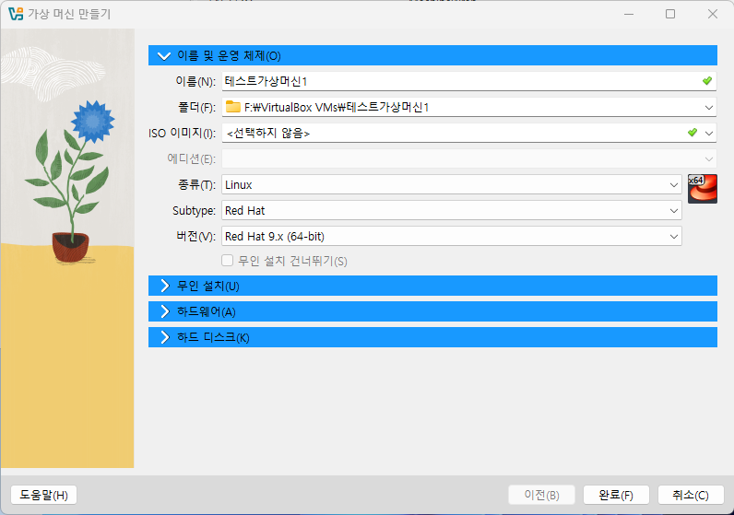Viewport: 734px width, 515px height.
Task: Click the ISO 이미지(I): label
Action: [x=182, y=133]
